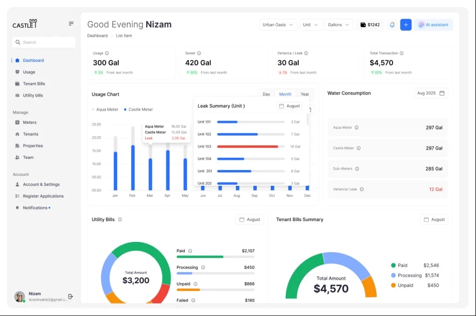Show info for the Sewer card
Viewport: 476px width, 316px height.
click(199, 53)
